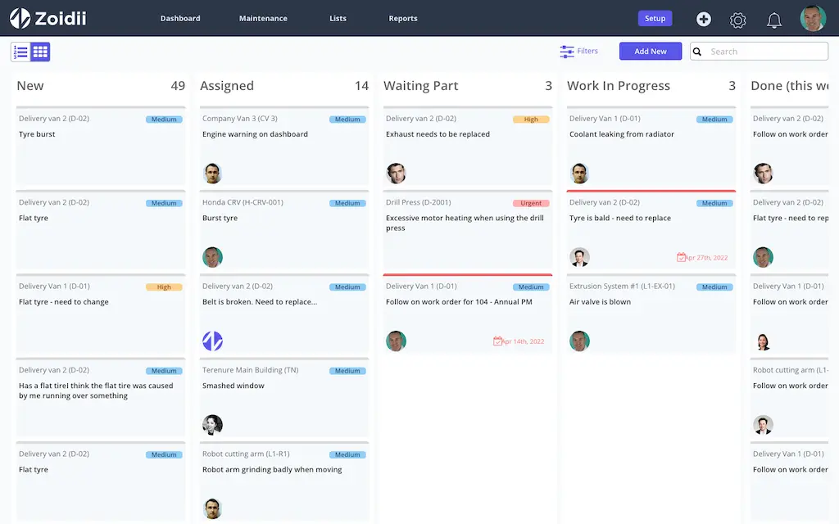Viewport: 839px width, 524px height.
Task: Click avatar on Robot cutting arm Done card
Action: click(763, 425)
